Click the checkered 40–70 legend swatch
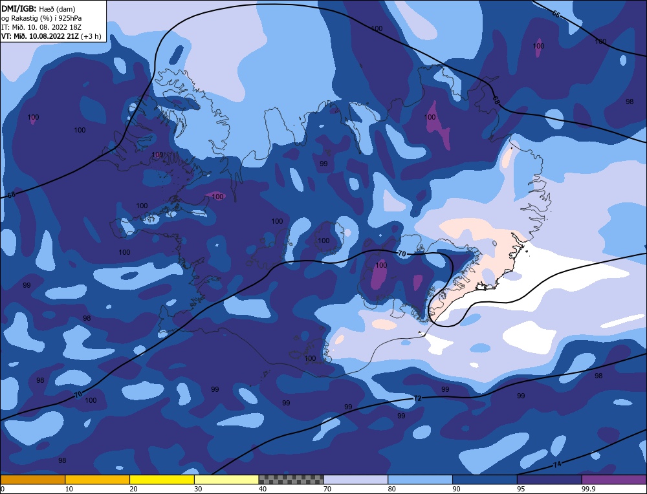 click(x=291, y=480)
